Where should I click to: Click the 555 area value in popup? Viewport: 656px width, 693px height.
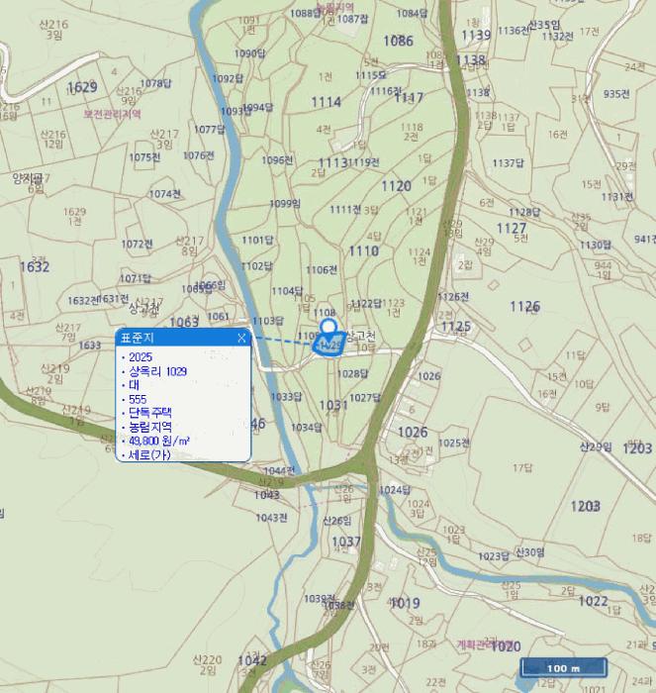click(138, 400)
